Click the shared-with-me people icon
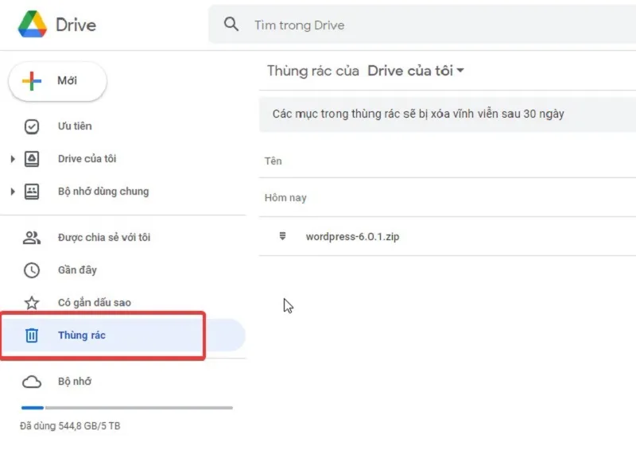The height and width of the screenshot is (454, 636). 32,238
